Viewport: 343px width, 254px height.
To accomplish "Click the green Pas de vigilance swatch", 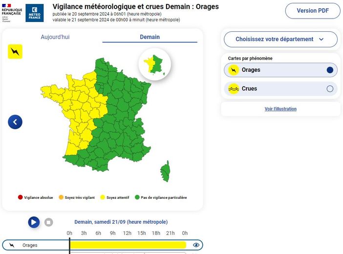I will point(137,197).
